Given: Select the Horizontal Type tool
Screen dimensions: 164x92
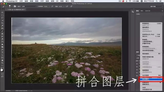Looking at the screenshot, I should [x=2, y=52].
